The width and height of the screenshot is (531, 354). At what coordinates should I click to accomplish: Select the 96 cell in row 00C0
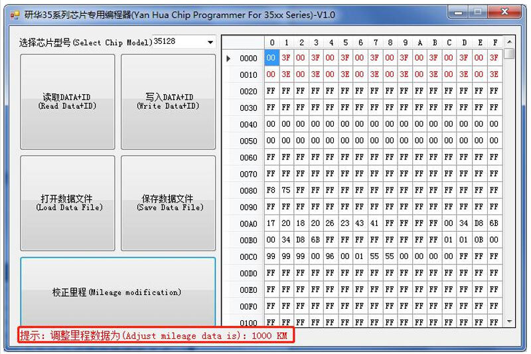331,257
